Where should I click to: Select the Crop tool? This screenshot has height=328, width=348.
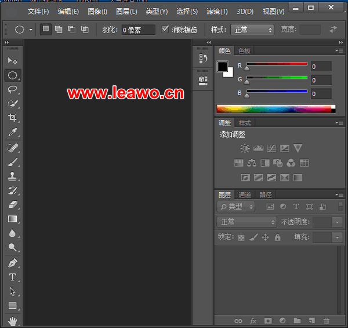pyautogui.click(x=12, y=118)
